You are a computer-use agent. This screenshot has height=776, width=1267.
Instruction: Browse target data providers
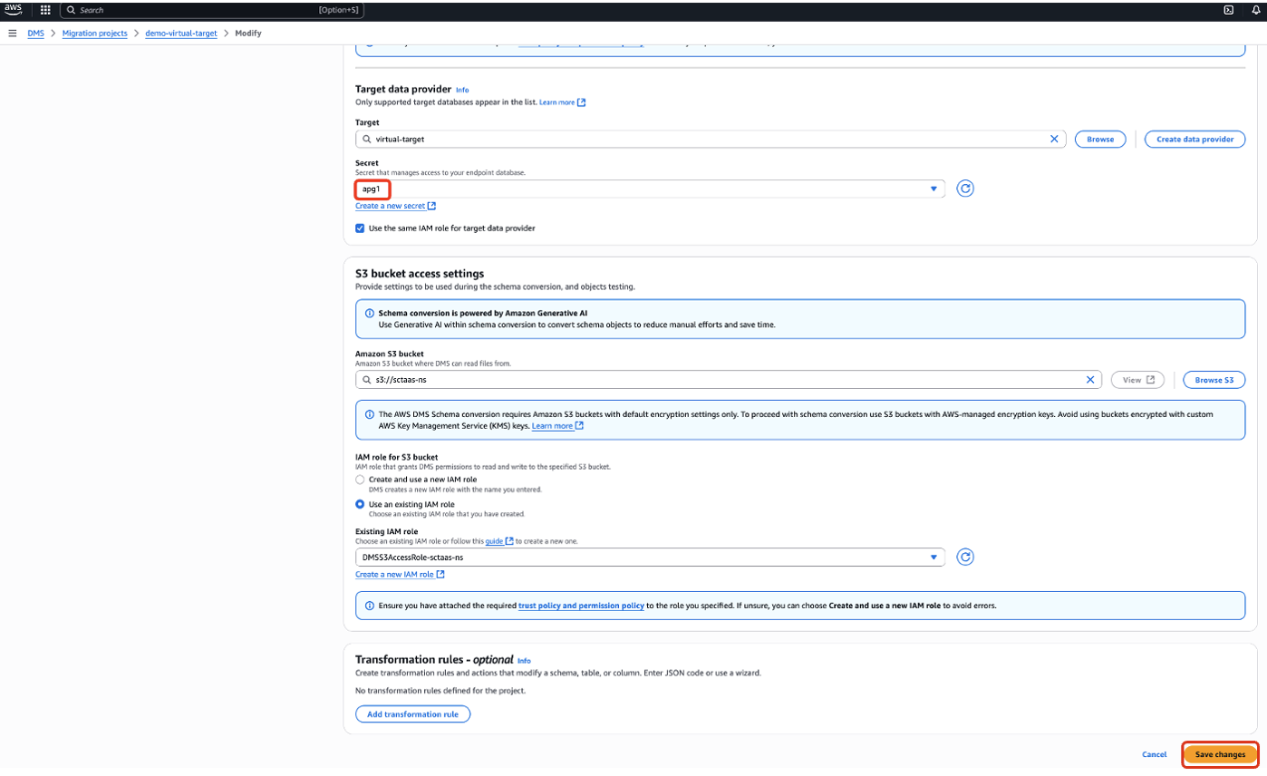click(x=1100, y=140)
